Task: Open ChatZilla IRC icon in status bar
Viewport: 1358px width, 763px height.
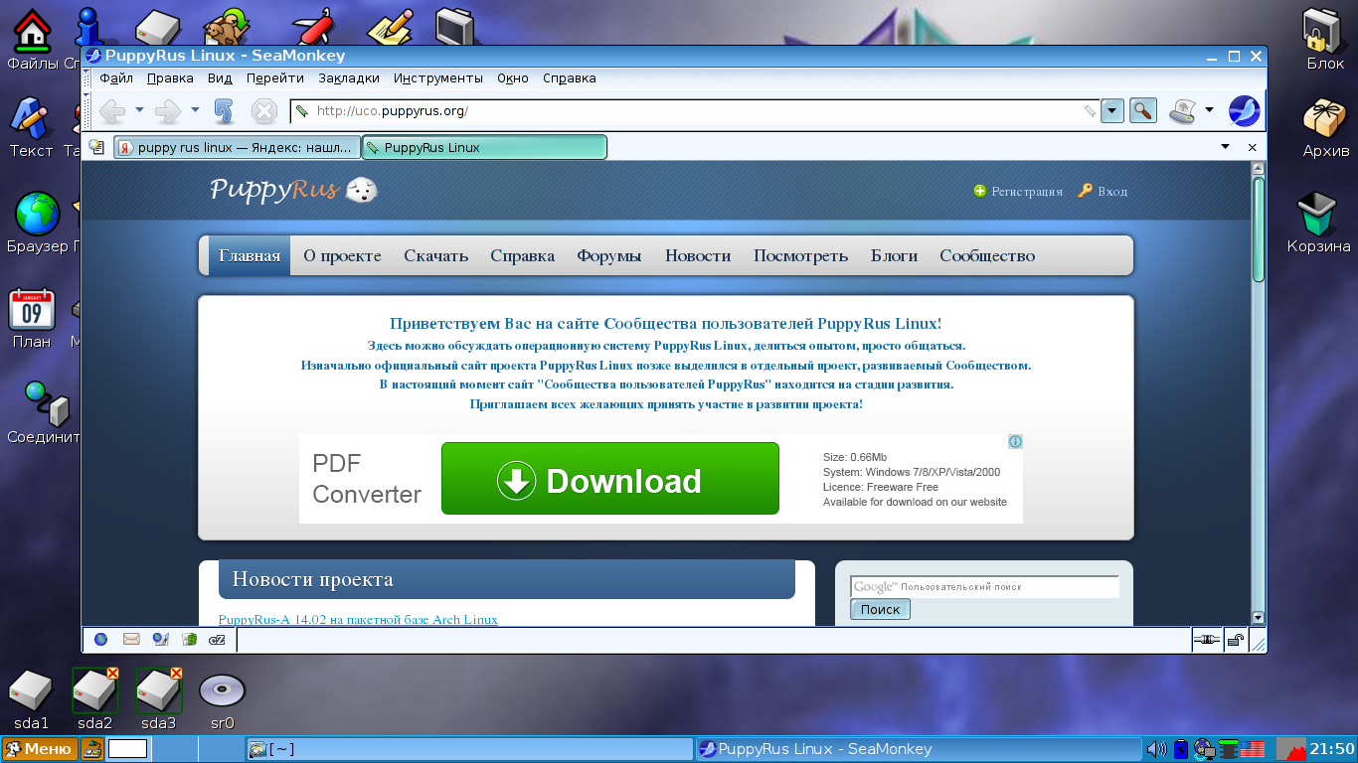Action: click(218, 640)
